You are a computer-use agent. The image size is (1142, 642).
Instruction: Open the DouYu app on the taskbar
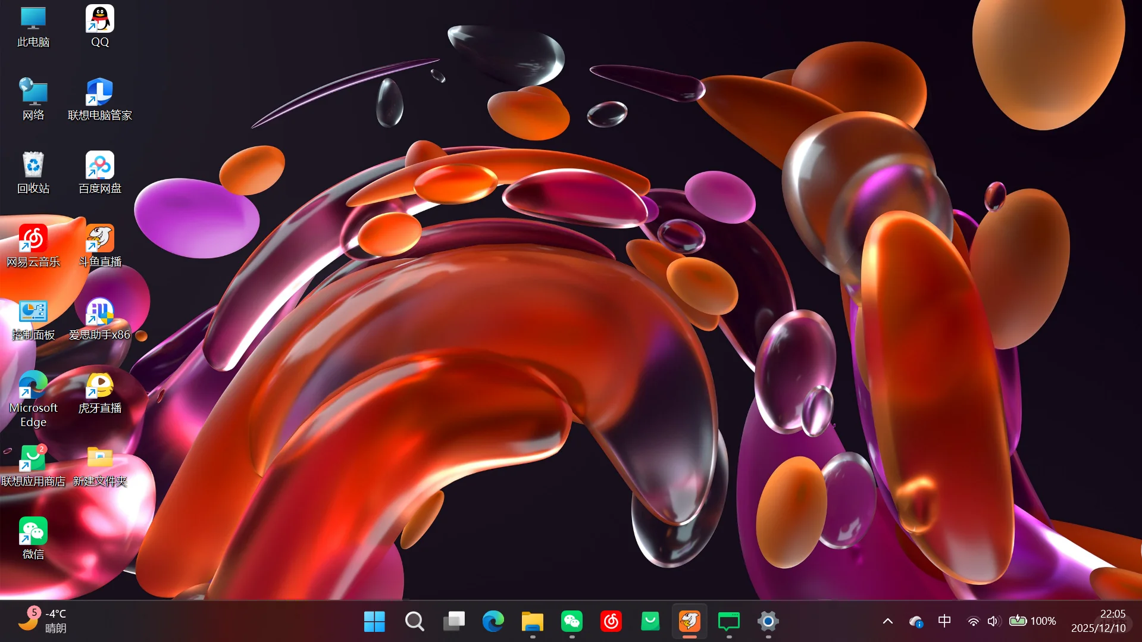tap(689, 621)
